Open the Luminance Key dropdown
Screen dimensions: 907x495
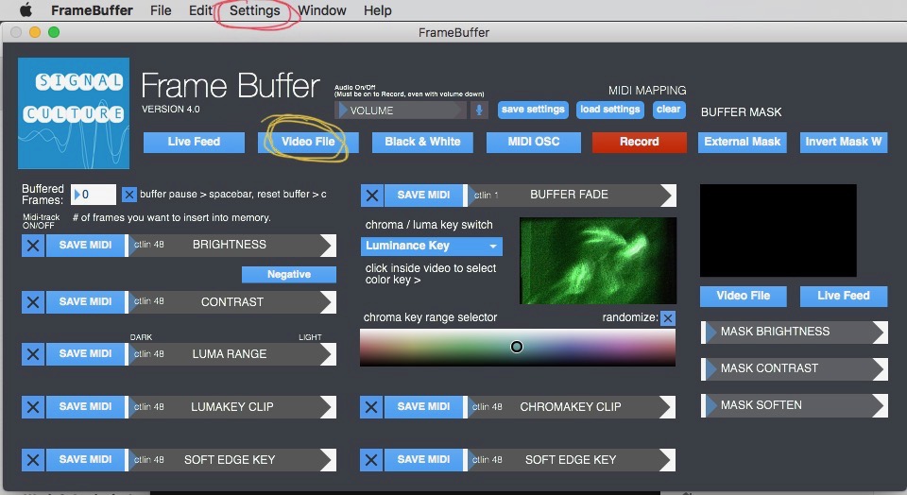pyautogui.click(x=431, y=246)
